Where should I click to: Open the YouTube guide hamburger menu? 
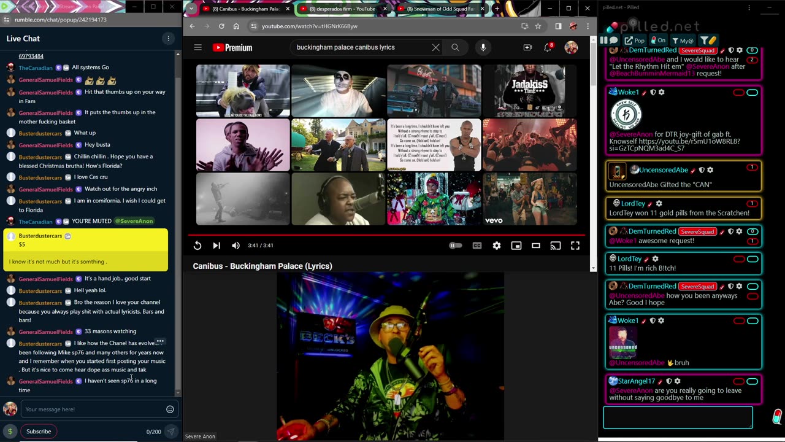[197, 47]
